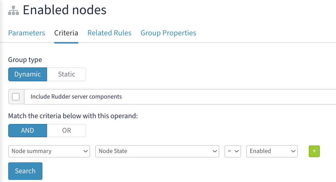
Task: Select the Criteria tab
Action: point(66,33)
